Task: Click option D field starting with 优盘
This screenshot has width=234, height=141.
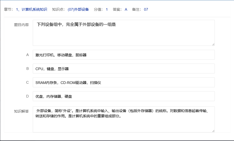Action: point(123,96)
